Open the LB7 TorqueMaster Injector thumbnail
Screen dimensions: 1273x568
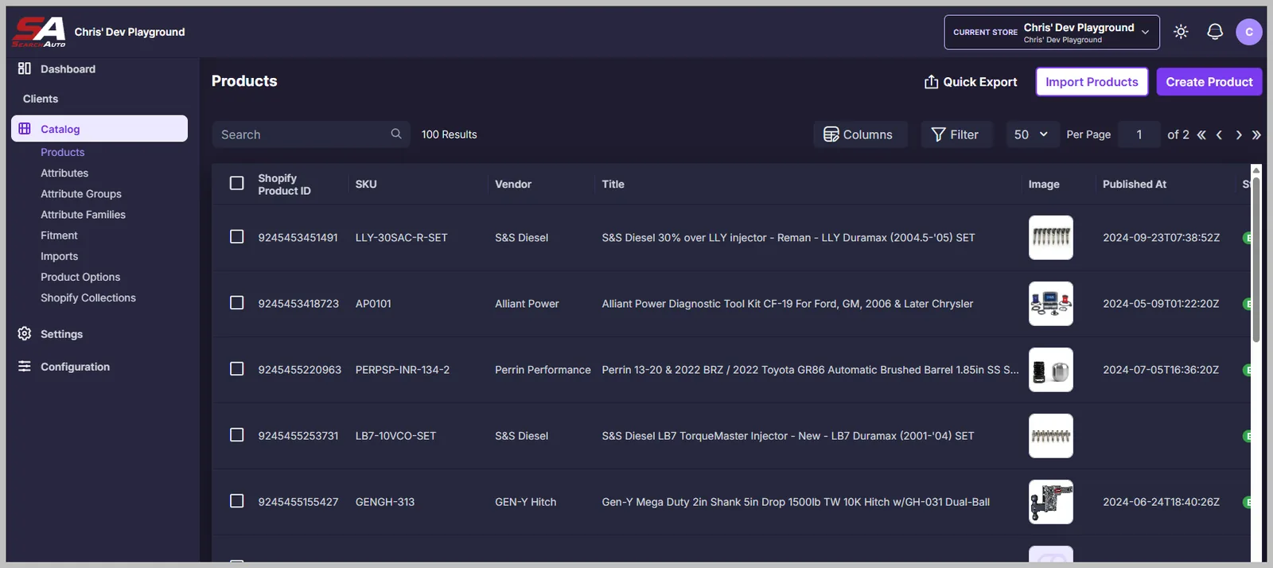[x=1050, y=435]
